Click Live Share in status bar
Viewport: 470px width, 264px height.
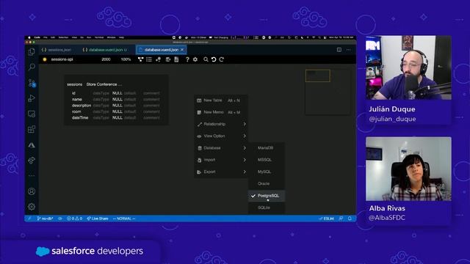(x=98, y=219)
